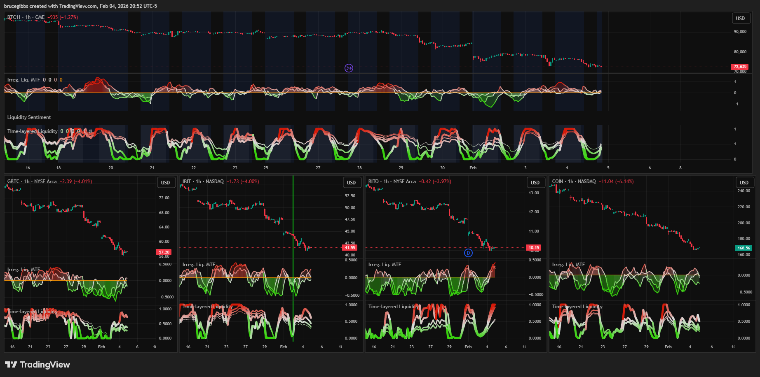Click the 57.20 price label on GBTC
This screenshot has width=760, height=377.
[164, 252]
